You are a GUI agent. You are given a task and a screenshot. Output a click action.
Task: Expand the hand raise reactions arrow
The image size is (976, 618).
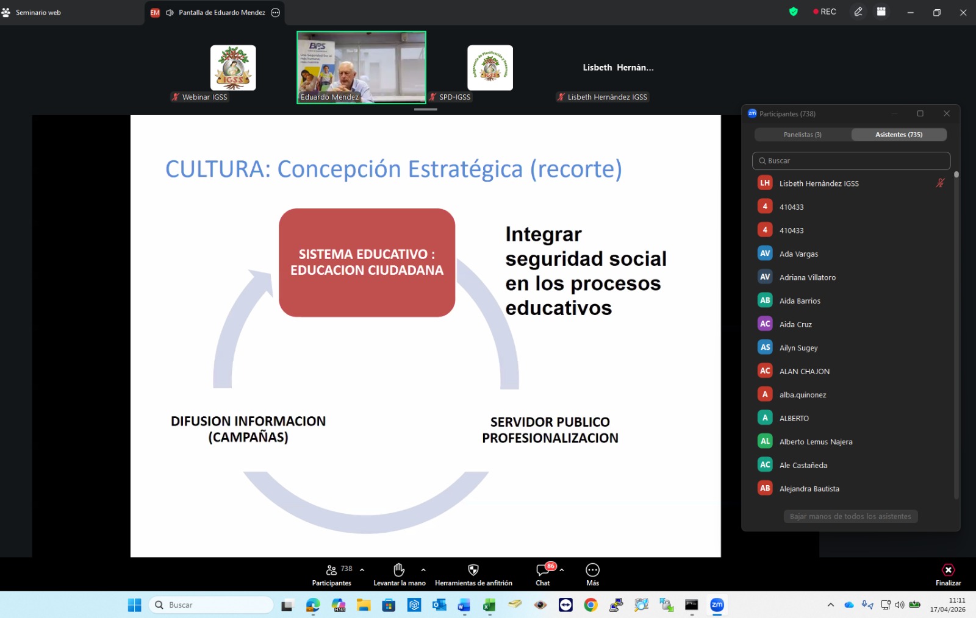click(x=423, y=570)
